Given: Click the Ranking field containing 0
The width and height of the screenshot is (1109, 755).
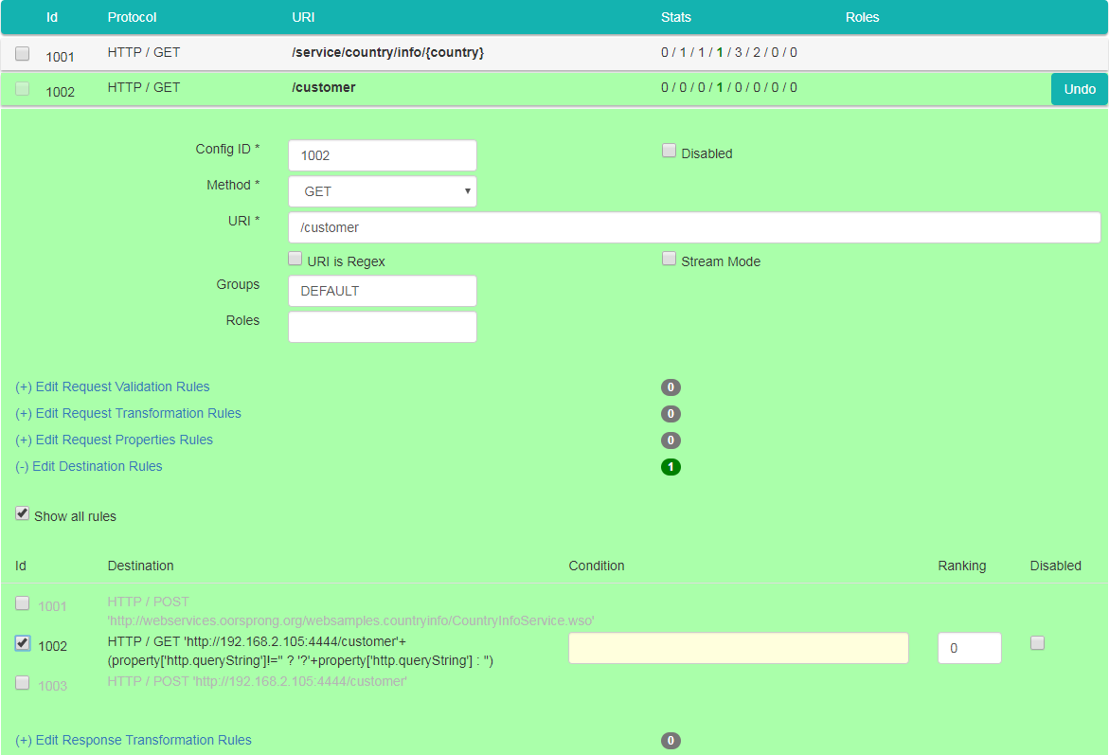Looking at the screenshot, I should (x=969, y=648).
